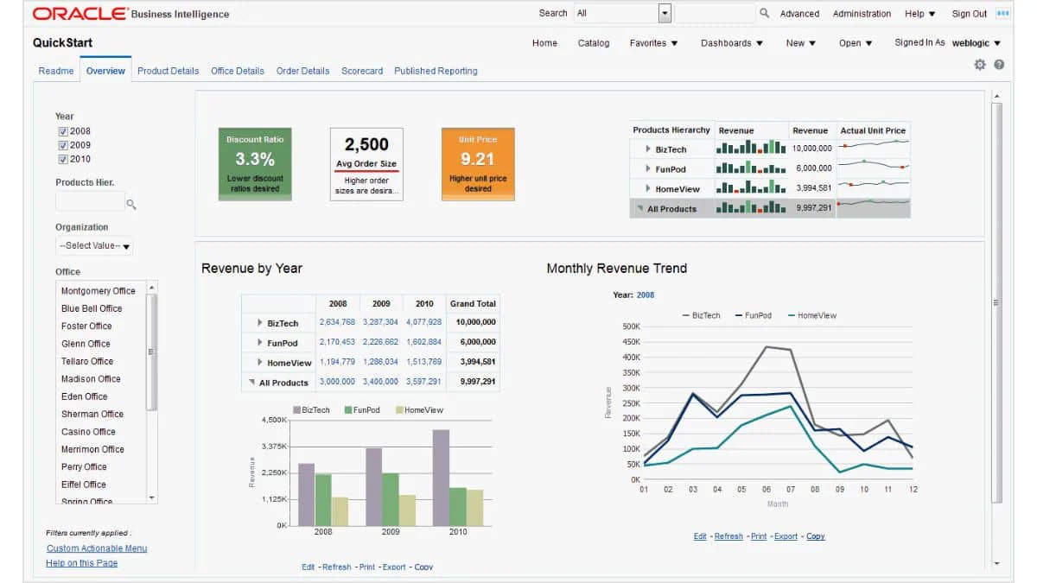Collapse All Products in Revenue by Year table
This screenshot has height=583, width=1037.
click(x=252, y=382)
